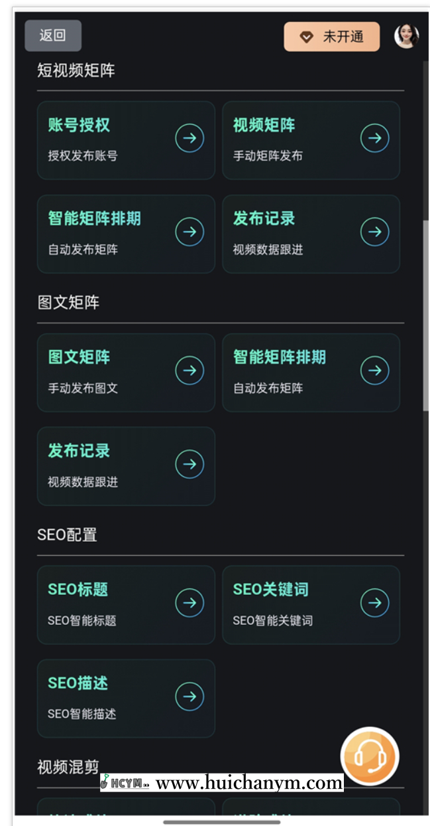Open 视频矩阵 using its arrow icon
Viewport: 430px width, 826px height.
pos(375,138)
